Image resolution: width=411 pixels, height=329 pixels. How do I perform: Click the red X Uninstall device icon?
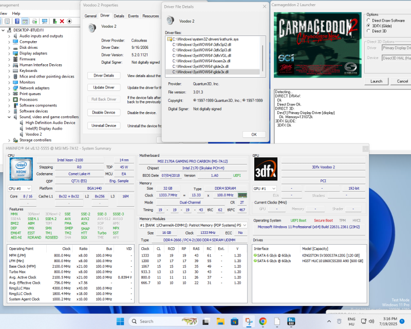click(x=62, y=21)
